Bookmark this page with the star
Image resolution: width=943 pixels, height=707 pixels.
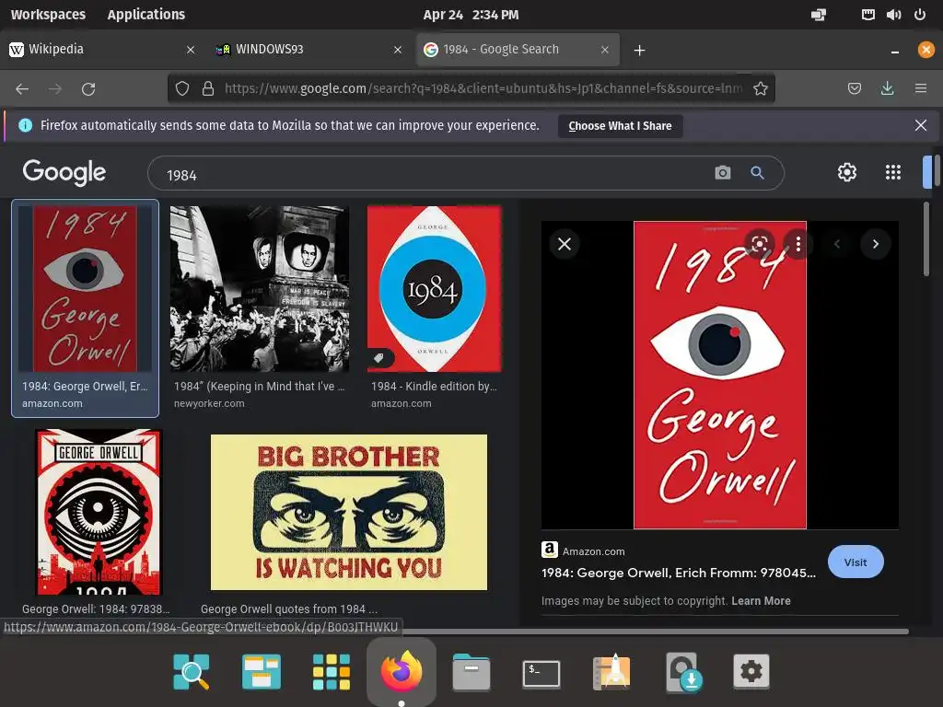[760, 89]
